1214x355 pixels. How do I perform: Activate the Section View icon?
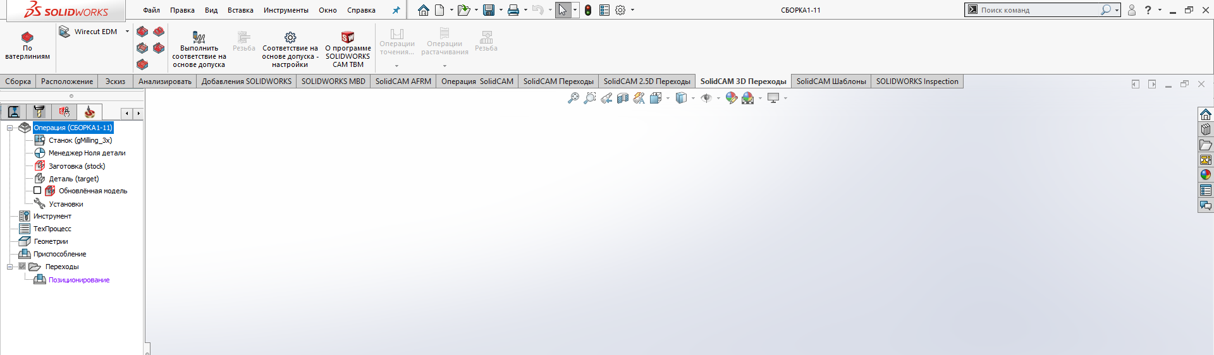623,98
